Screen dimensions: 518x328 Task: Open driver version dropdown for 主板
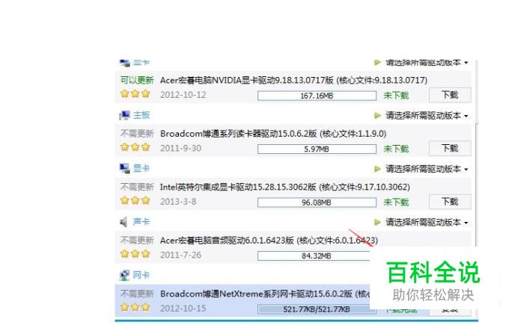click(x=427, y=116)
